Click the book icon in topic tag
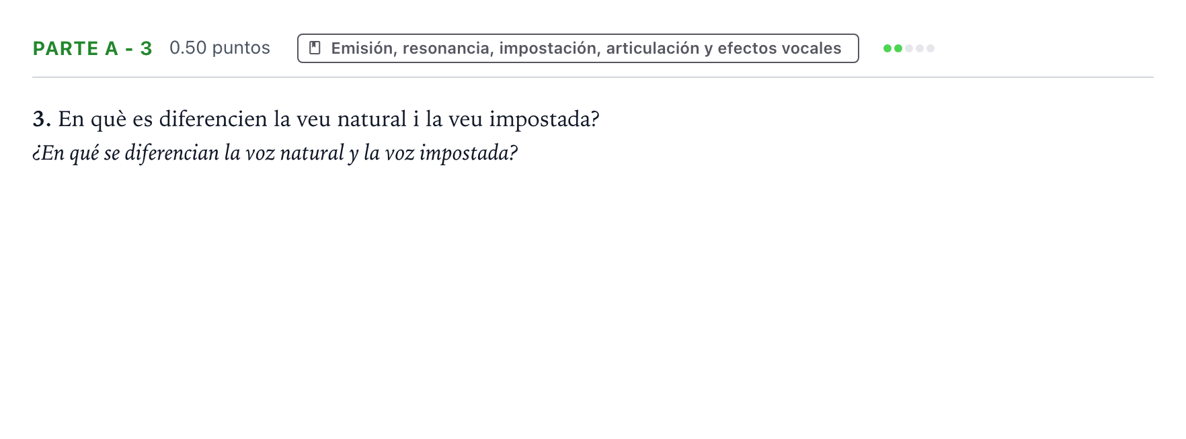This screenshot has height=439, width=1186. [x=314, y=48]
